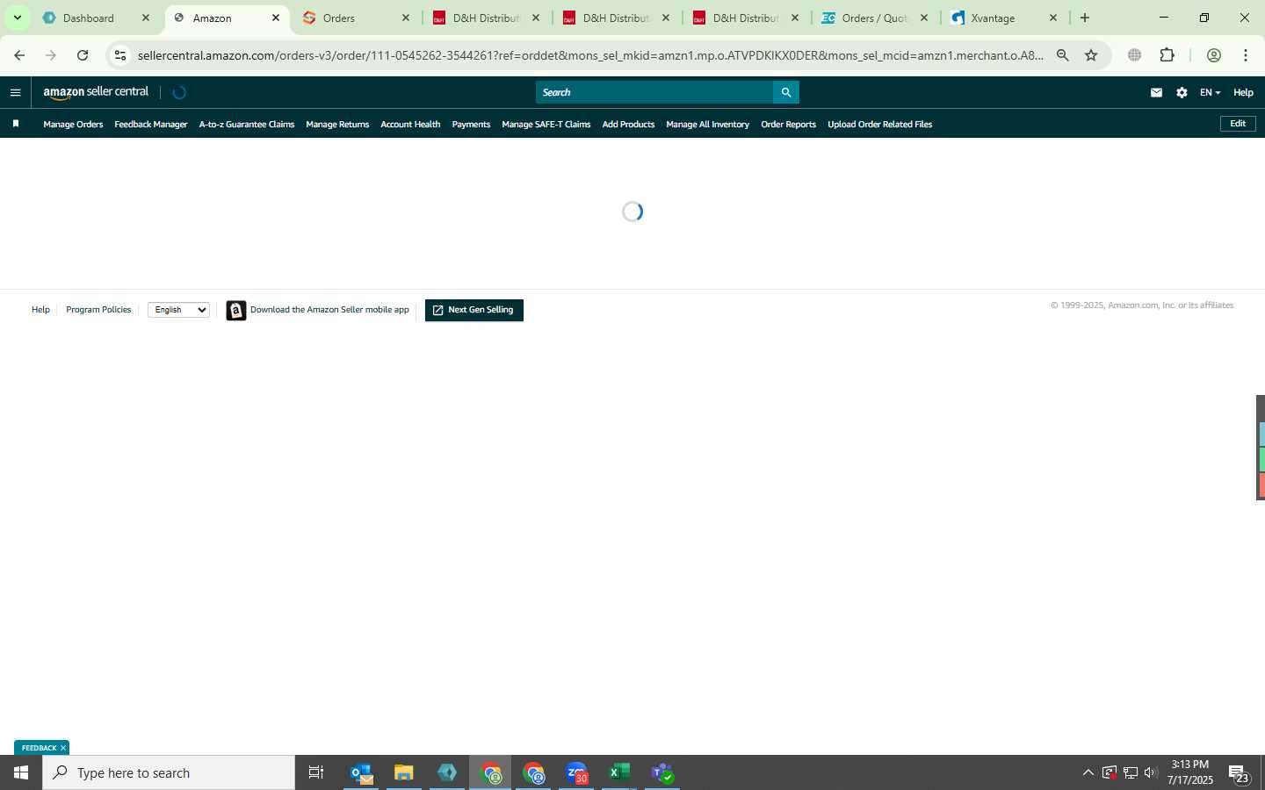The height and width of the screenshot is (790, 1265).
Task: Open Upload Order Related Files
Action: pos(879,125)
